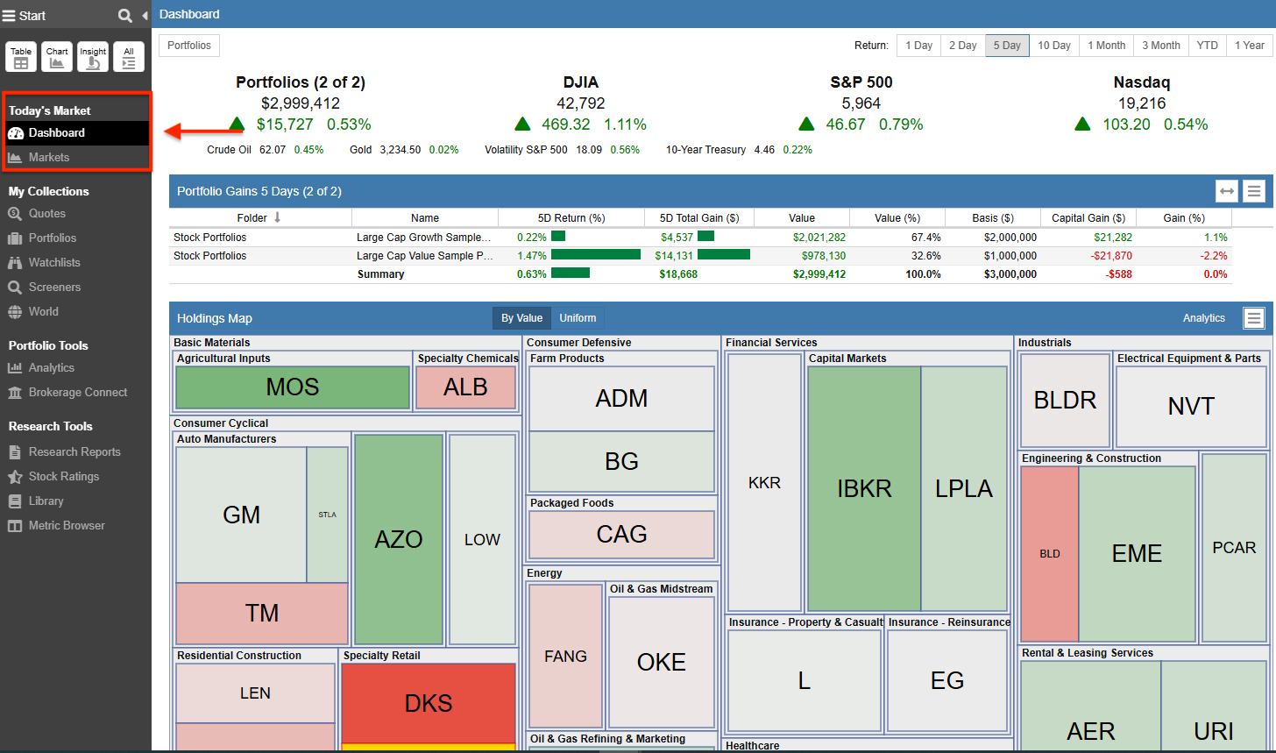This screenshot has height=753, width=1276.
Task: Click the All view icon
Action: click(128, 56)
